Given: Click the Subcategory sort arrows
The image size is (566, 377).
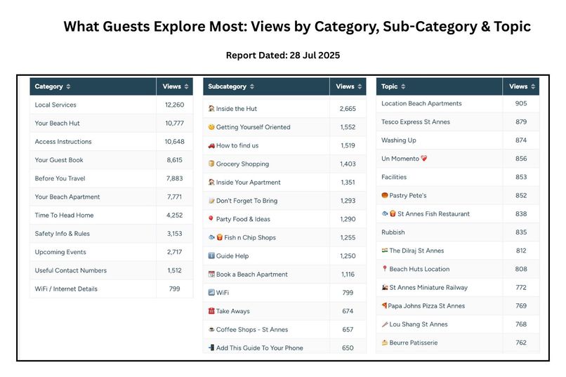Looking at the screenshot, I should point(252,86).
